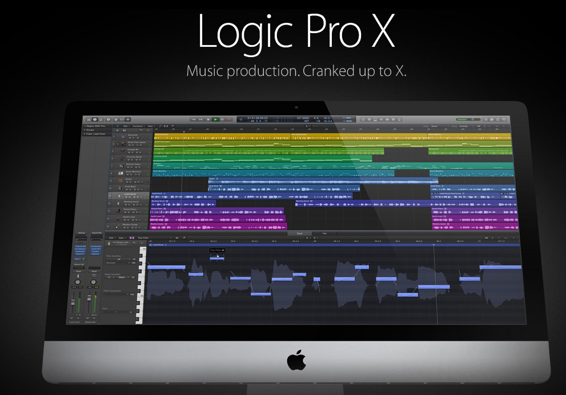The image size is (566, 395).
Task: Mute the Vintage B3 track
Action: click(129, 152)
